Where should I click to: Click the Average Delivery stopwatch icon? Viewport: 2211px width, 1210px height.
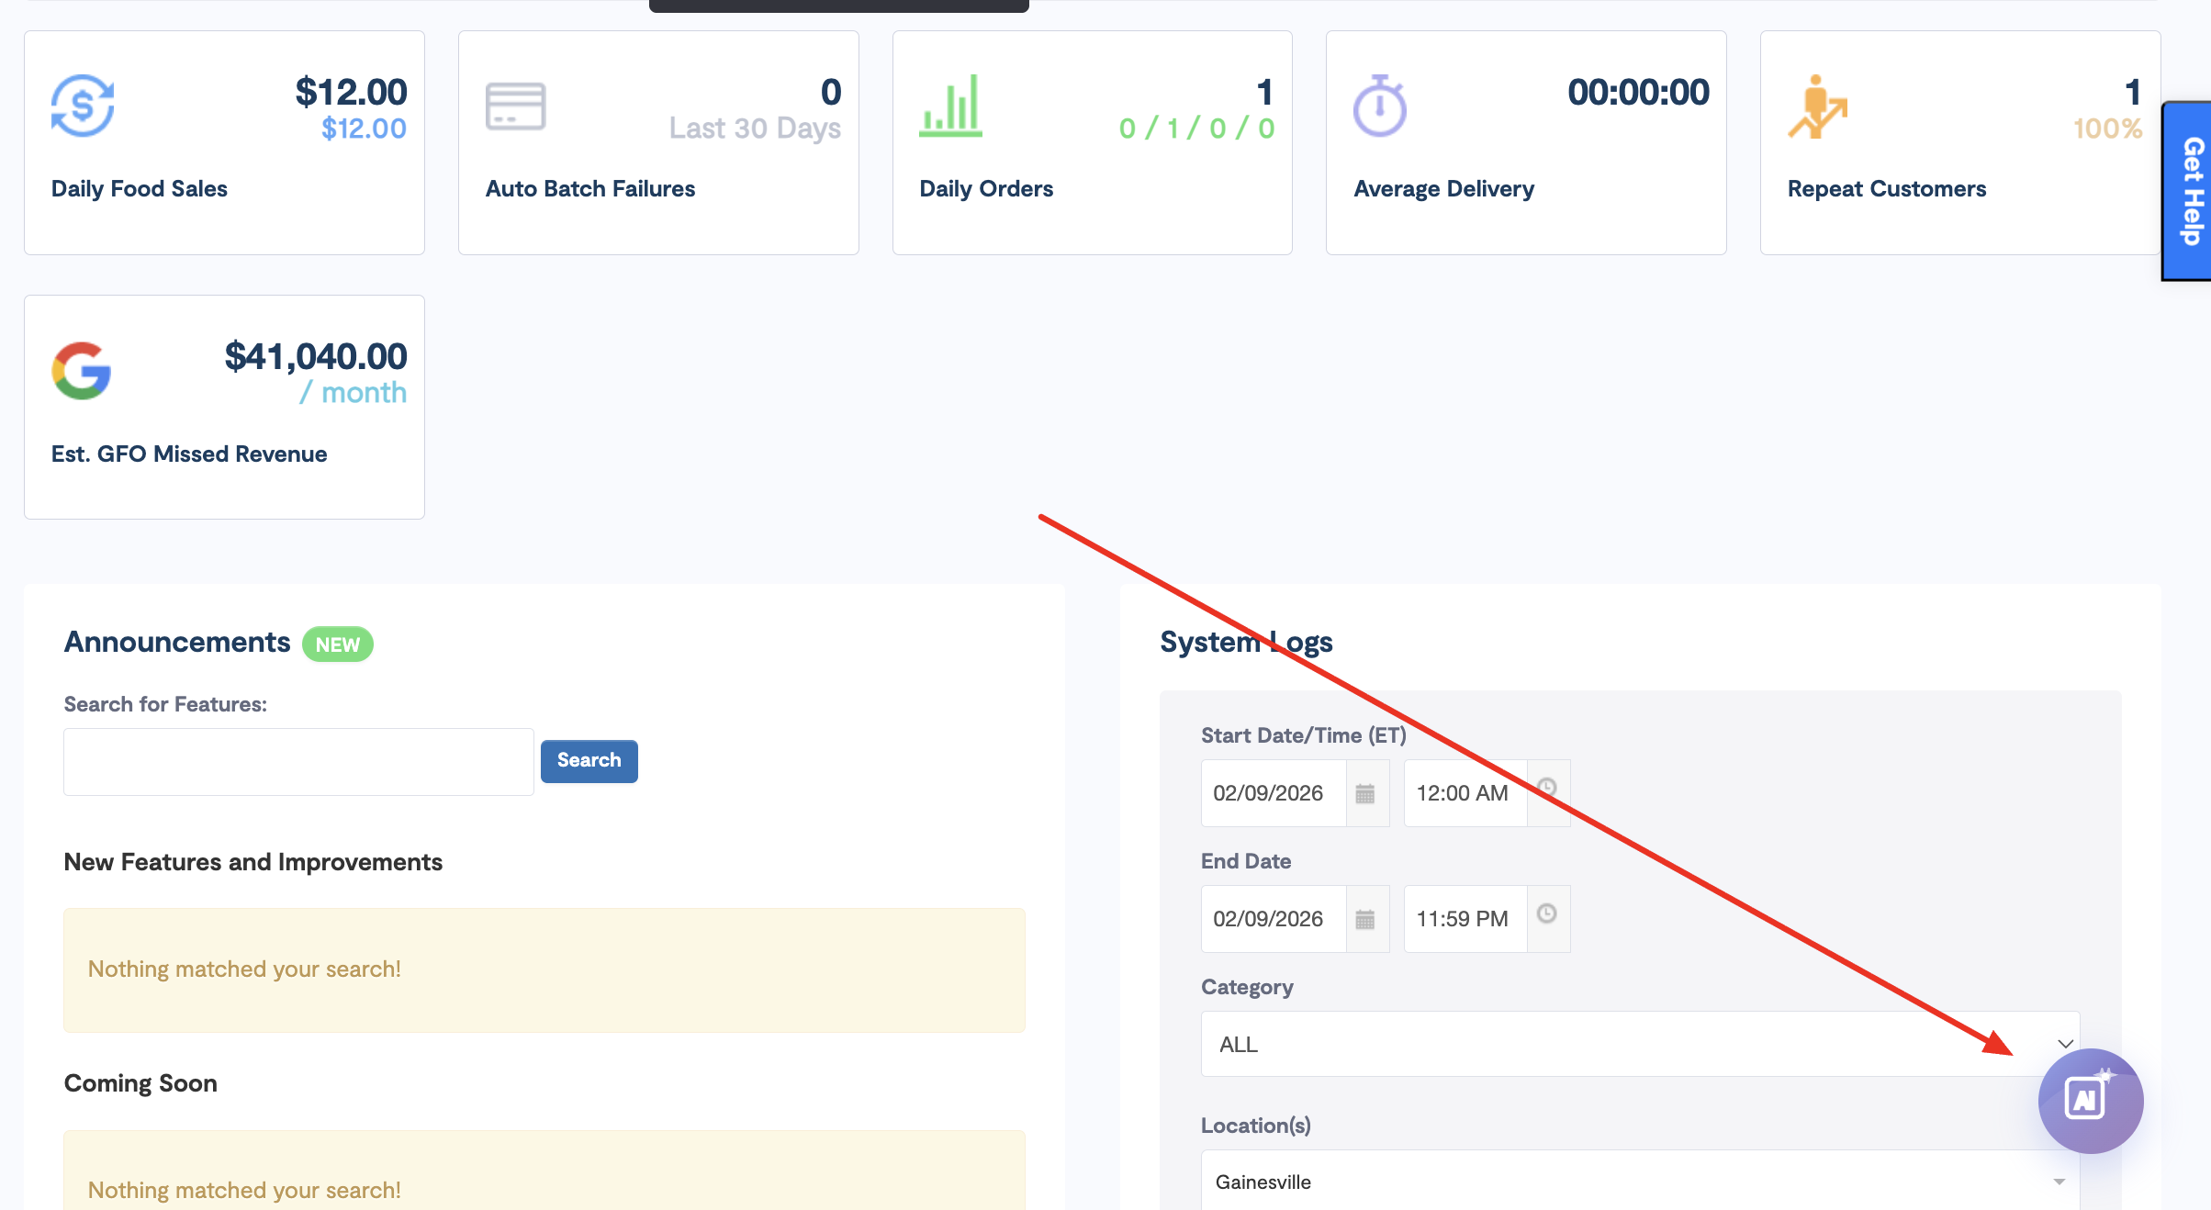coord(1379,106)
